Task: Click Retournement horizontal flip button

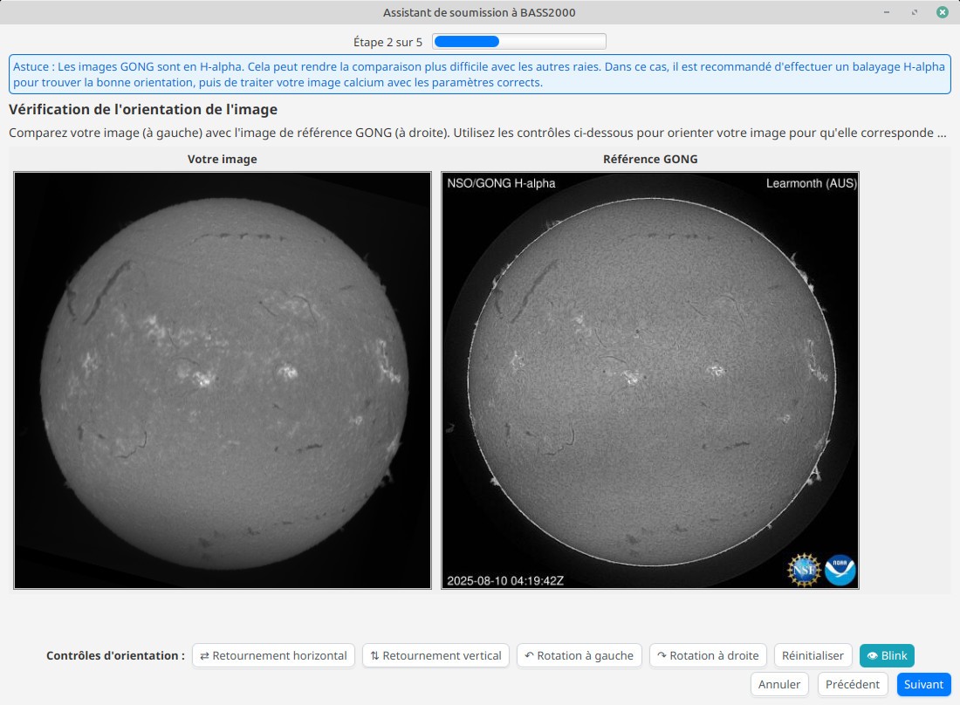Action: point(274,655)
